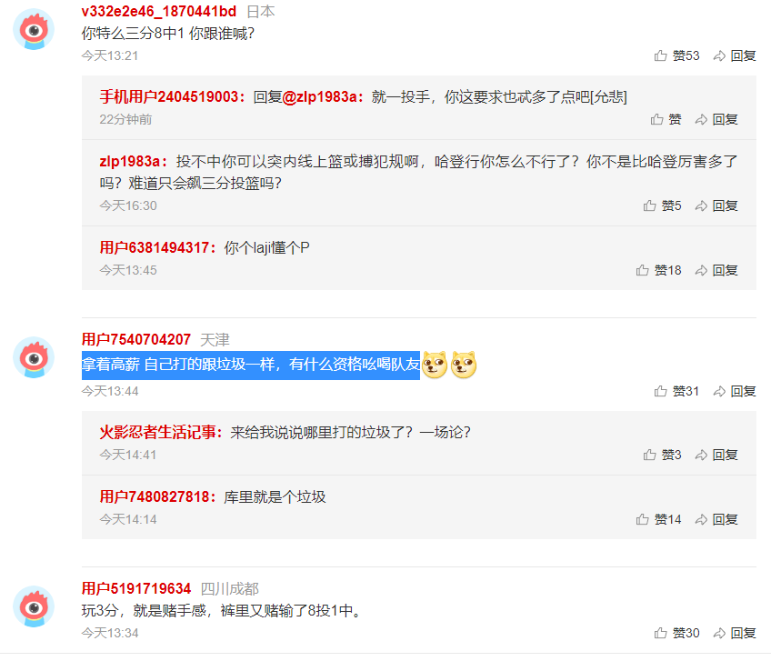
Task: Open 用户6381494317's profile link
Action: (x=155, y=247)
